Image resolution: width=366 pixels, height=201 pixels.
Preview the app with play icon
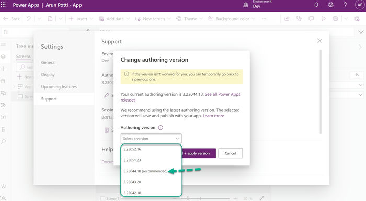[324, 19]
